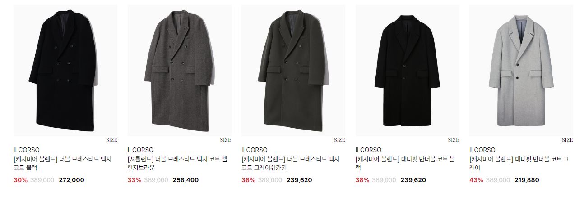Viewport: 584px width, 201px height.
Task: Open the black double-breasted maxi coat image
Action: coord(65,71)
